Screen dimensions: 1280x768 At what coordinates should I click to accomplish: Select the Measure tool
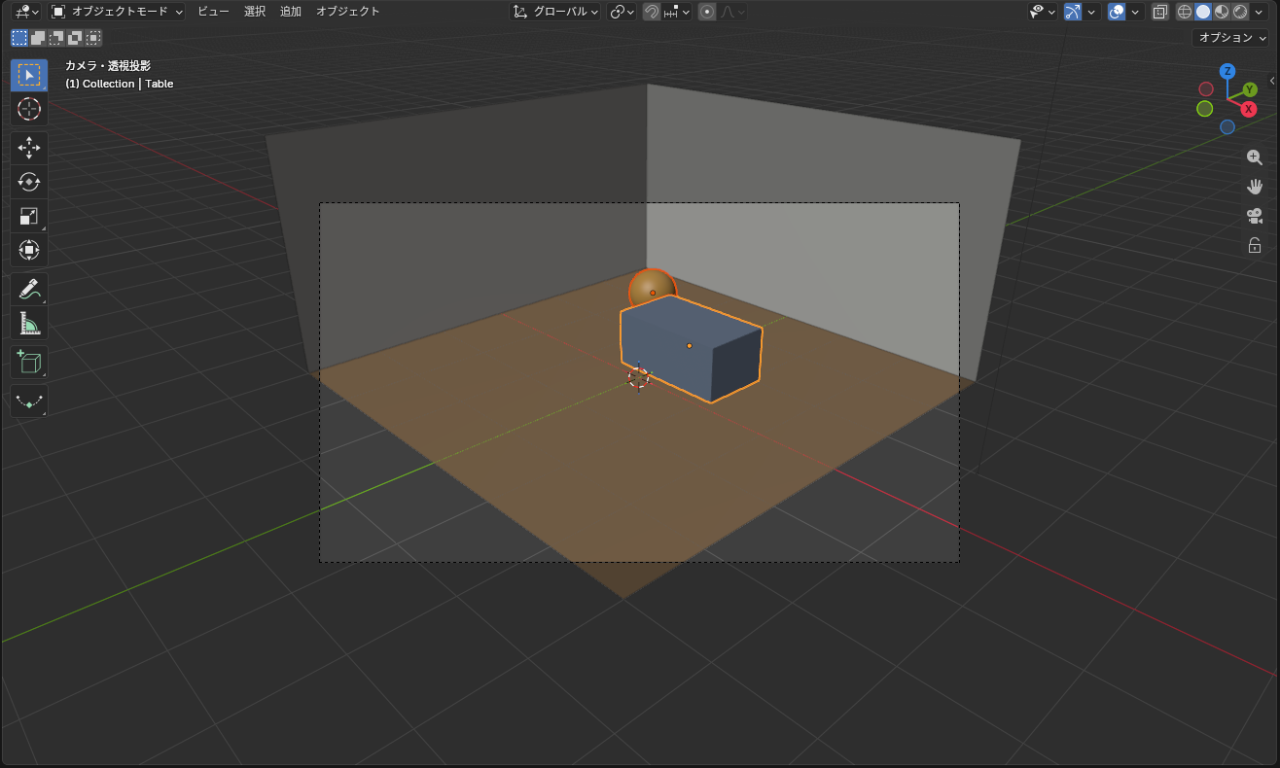pos(29,323)
